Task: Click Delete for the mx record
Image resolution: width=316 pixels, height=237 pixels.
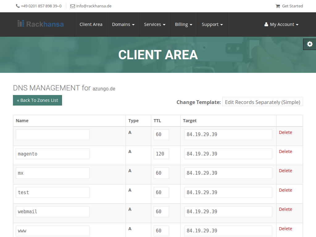Action: coord(285,171)
